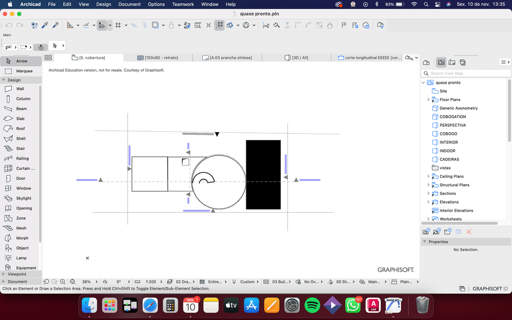Click the Find and Select icon
Screen dimensions: 512x320
pos(34,25)
